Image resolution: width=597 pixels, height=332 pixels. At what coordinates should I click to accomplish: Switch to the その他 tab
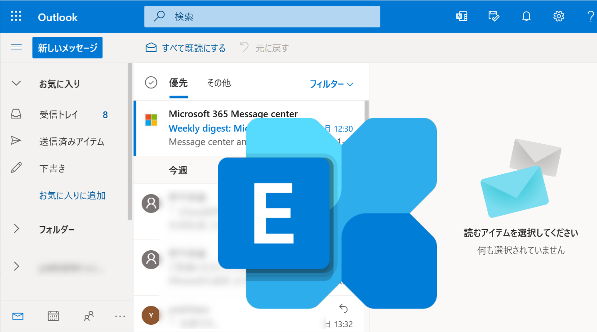[218, 83]
